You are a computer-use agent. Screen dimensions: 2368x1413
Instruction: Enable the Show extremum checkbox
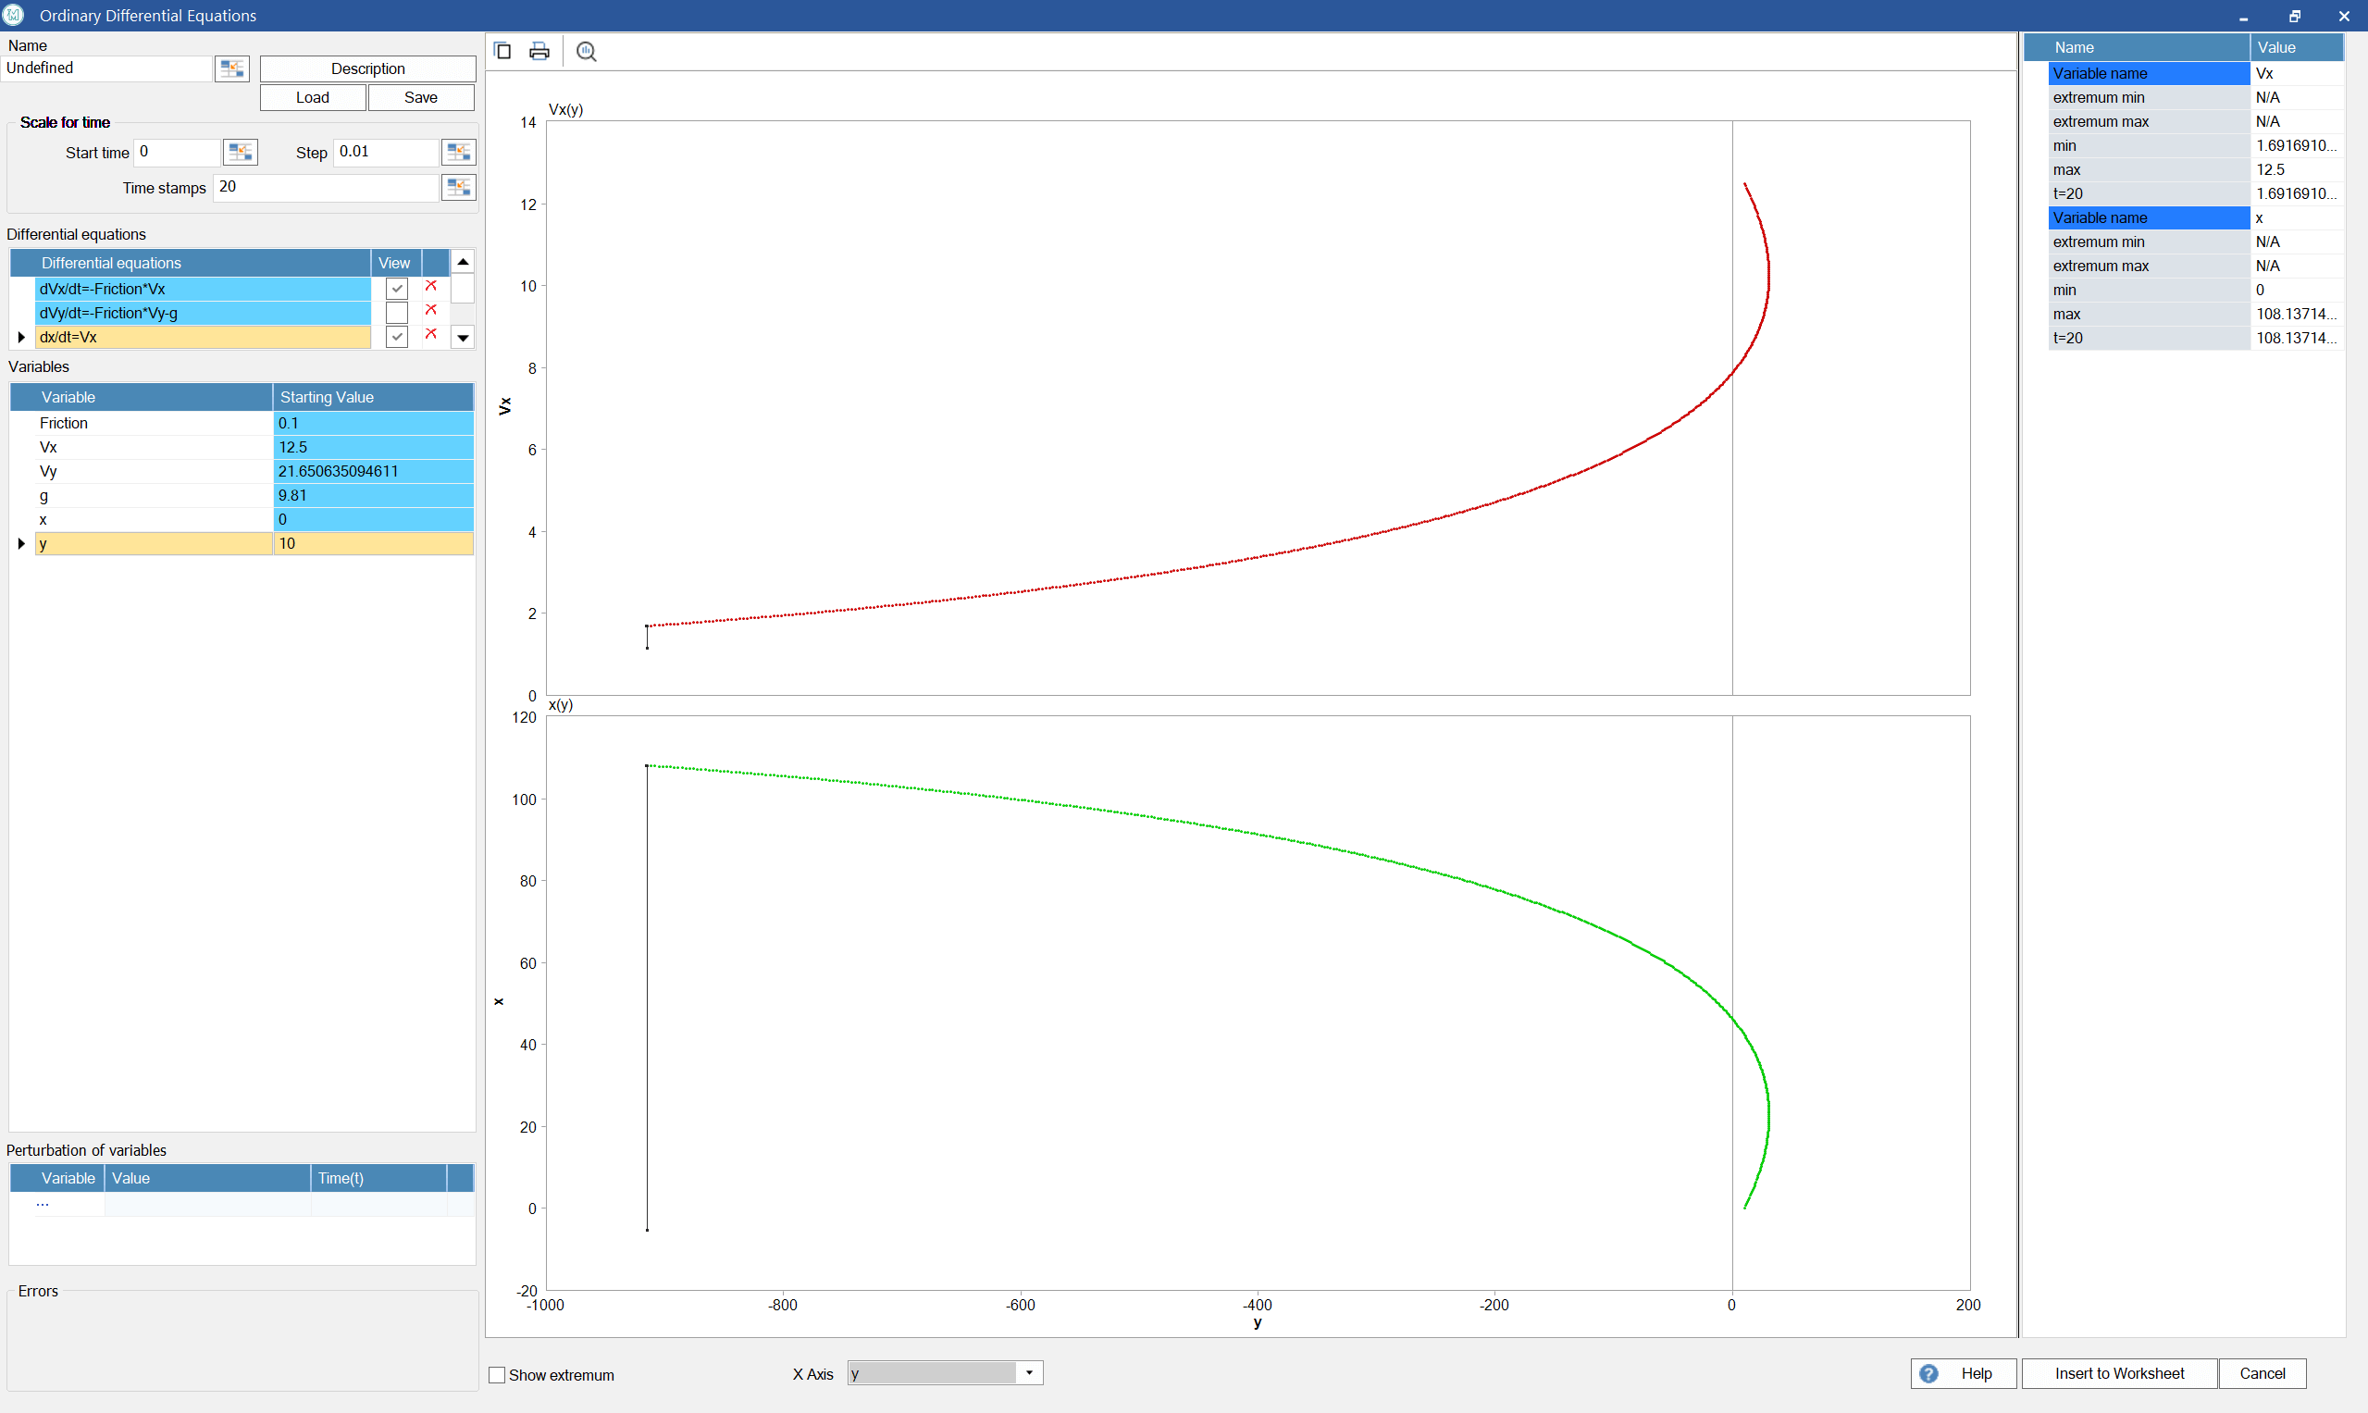[x=497, y=1375]
